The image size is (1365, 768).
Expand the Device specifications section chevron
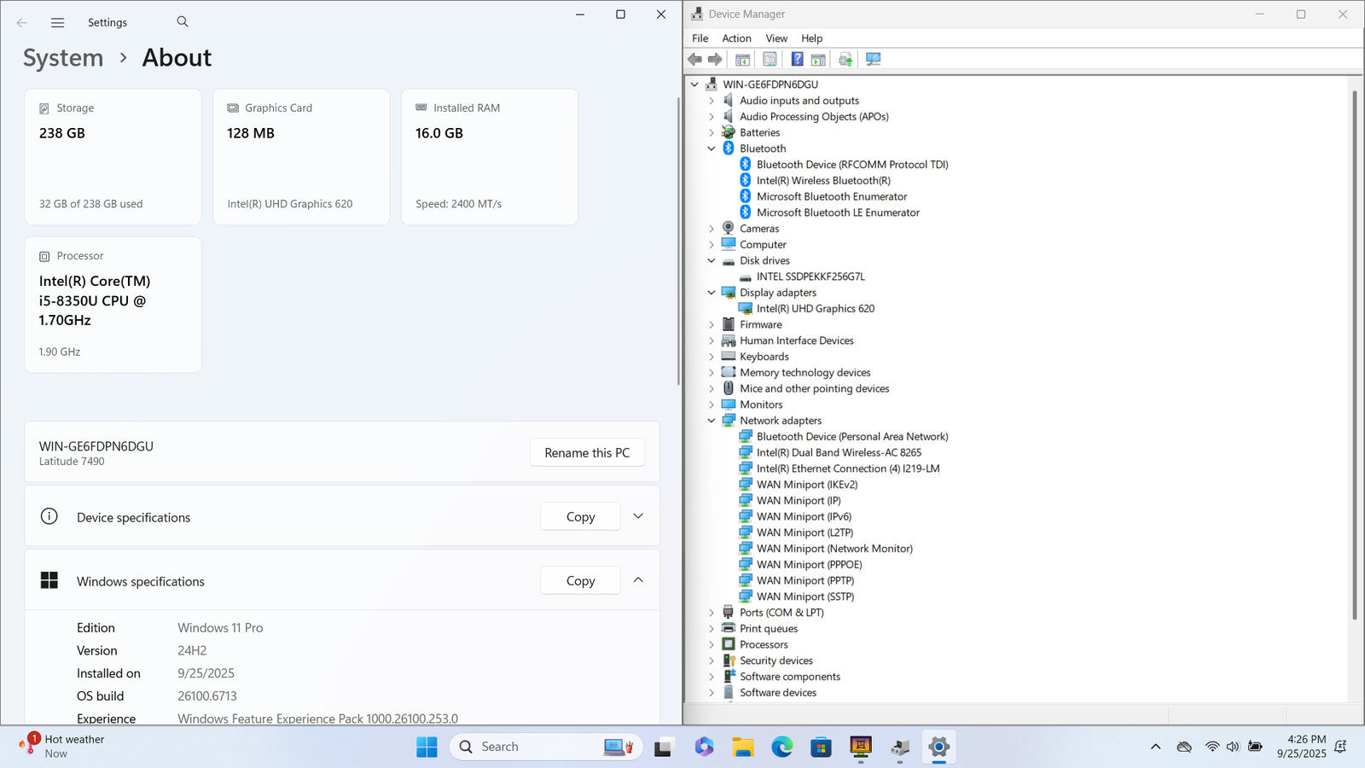[638, 516]
